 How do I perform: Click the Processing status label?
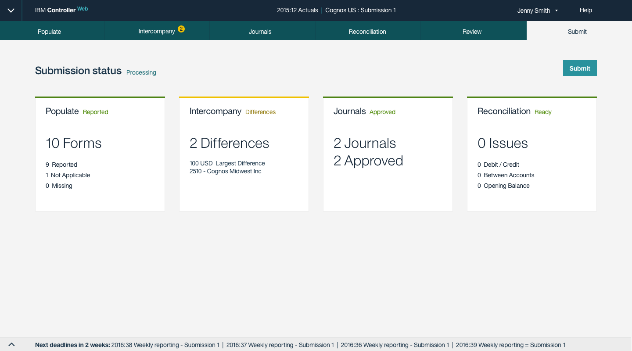point(141,72)
